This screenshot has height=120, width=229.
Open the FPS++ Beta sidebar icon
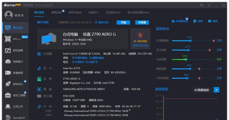pos(8,39)
